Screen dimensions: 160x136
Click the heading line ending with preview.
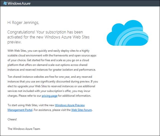tap(14, 42)
